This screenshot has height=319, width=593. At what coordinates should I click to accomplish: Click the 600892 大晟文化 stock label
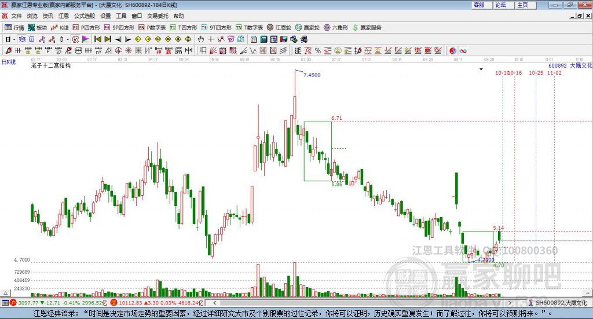click(570, 65)
